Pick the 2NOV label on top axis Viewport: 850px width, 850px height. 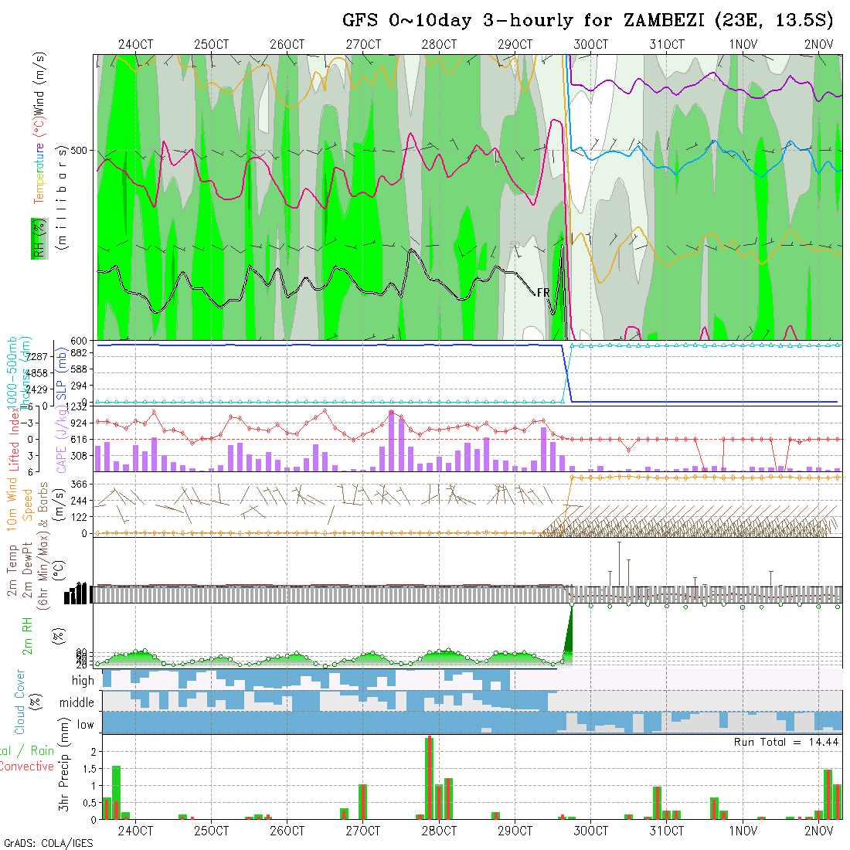point(818,45)
